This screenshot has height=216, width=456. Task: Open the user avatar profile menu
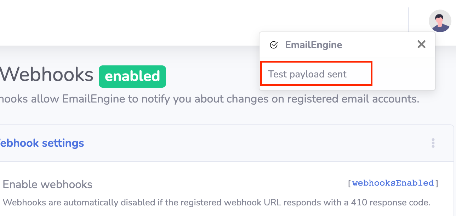(440, 21)
